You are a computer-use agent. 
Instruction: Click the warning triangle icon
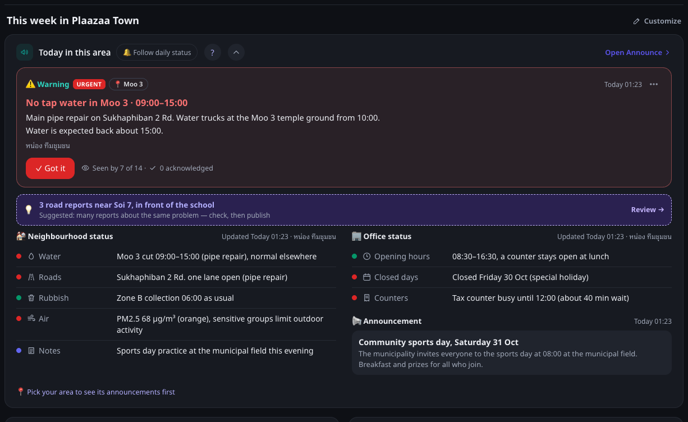[x=30, y=84]
